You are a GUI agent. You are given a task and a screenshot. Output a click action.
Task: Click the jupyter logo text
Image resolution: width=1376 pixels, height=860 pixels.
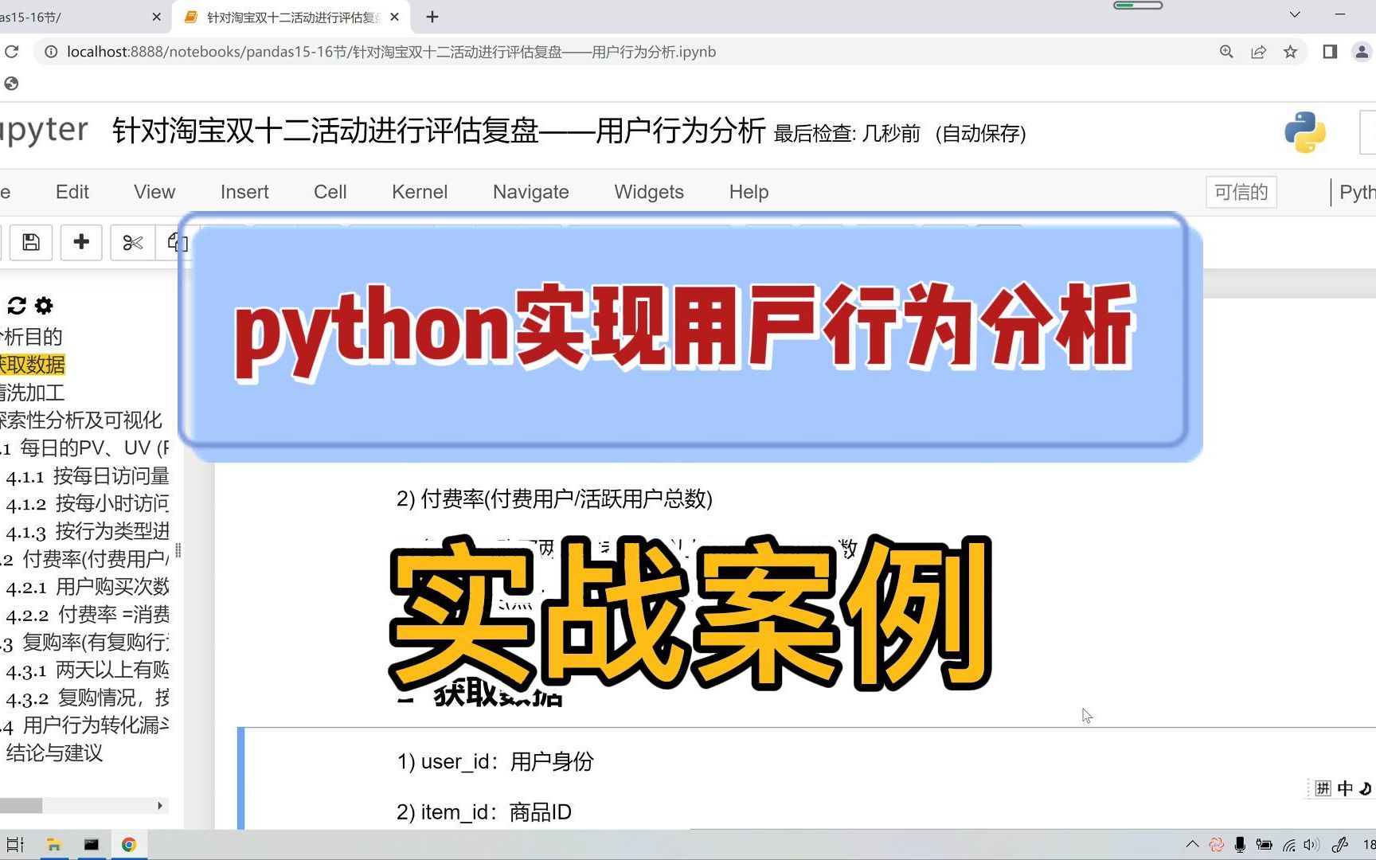tap(44, 131)
